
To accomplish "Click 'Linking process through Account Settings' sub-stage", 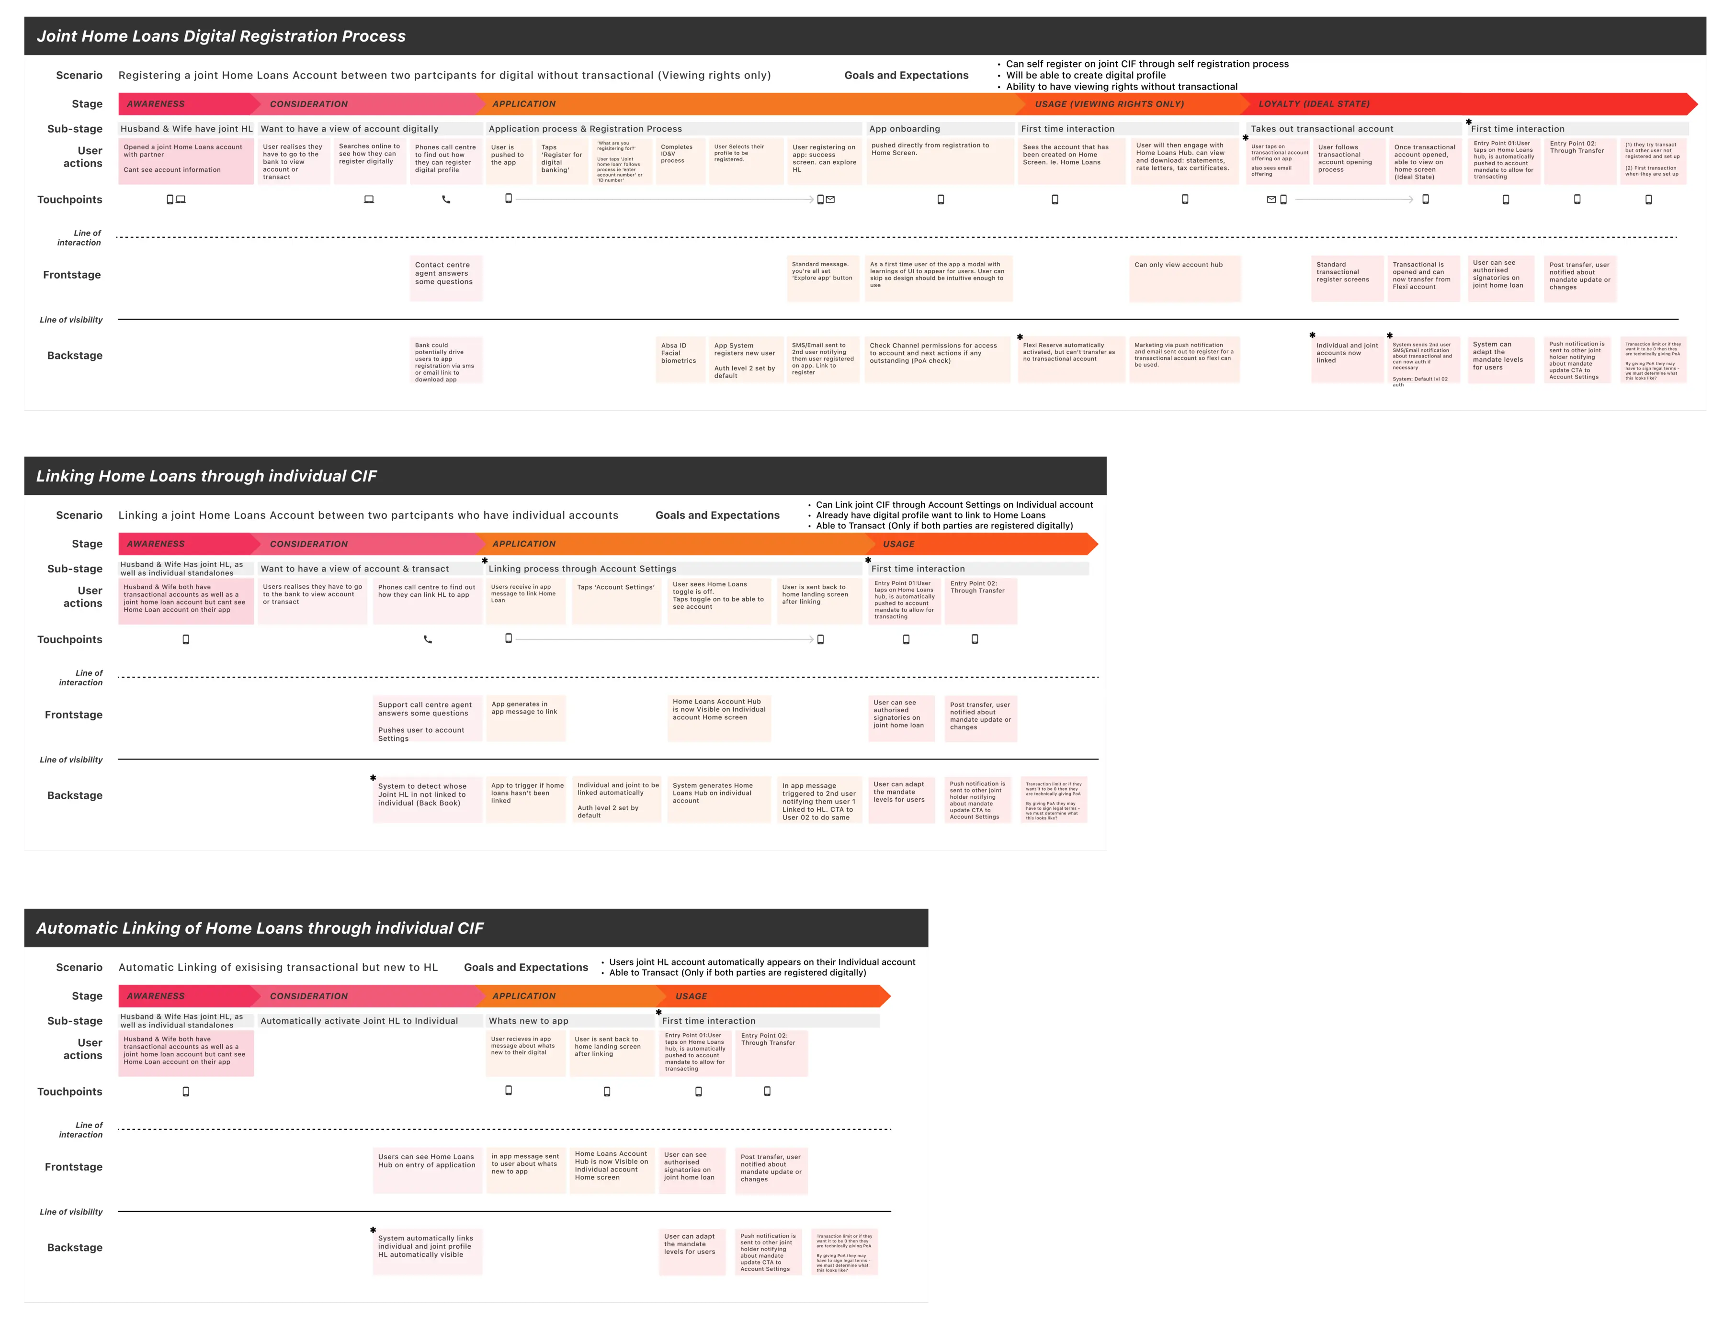I will 674,569.
